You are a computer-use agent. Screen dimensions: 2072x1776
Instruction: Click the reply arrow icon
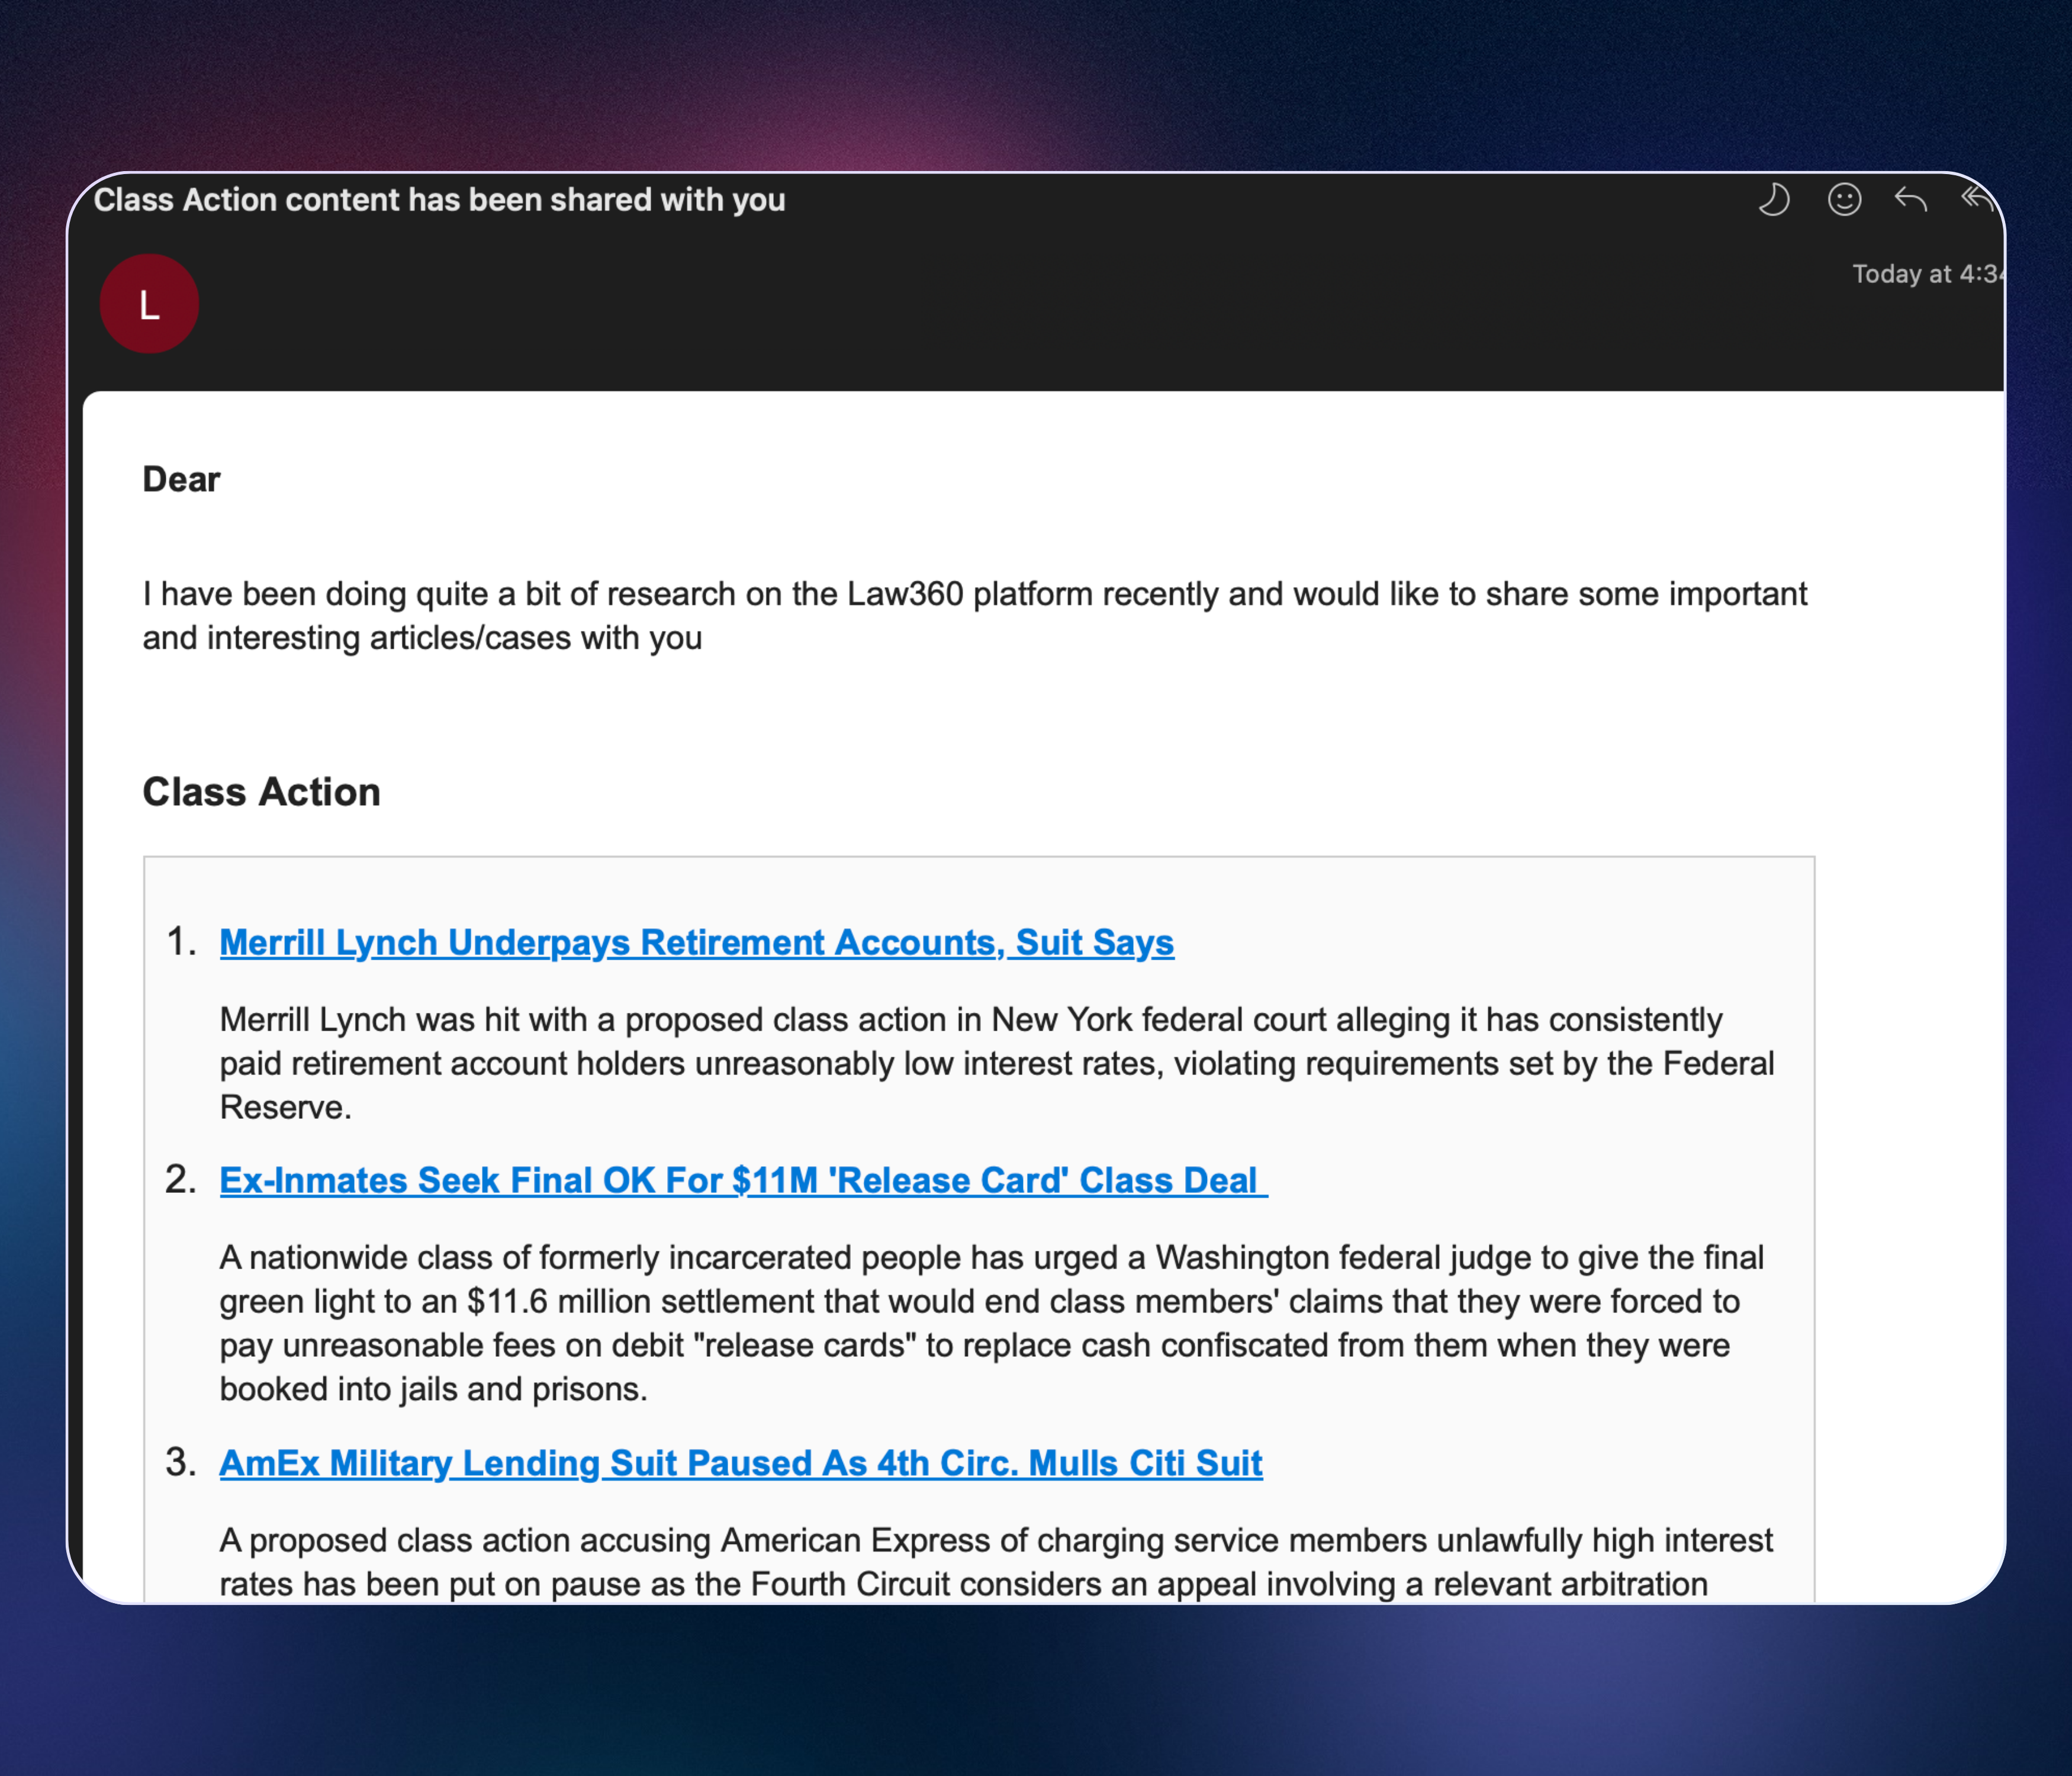pos(1911,200)
